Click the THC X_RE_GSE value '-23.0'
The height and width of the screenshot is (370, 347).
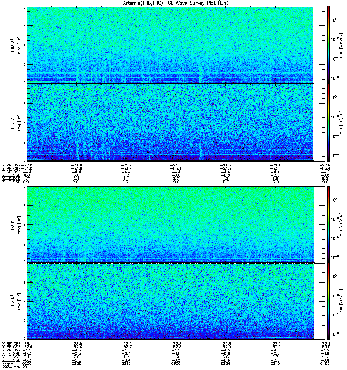76,344
